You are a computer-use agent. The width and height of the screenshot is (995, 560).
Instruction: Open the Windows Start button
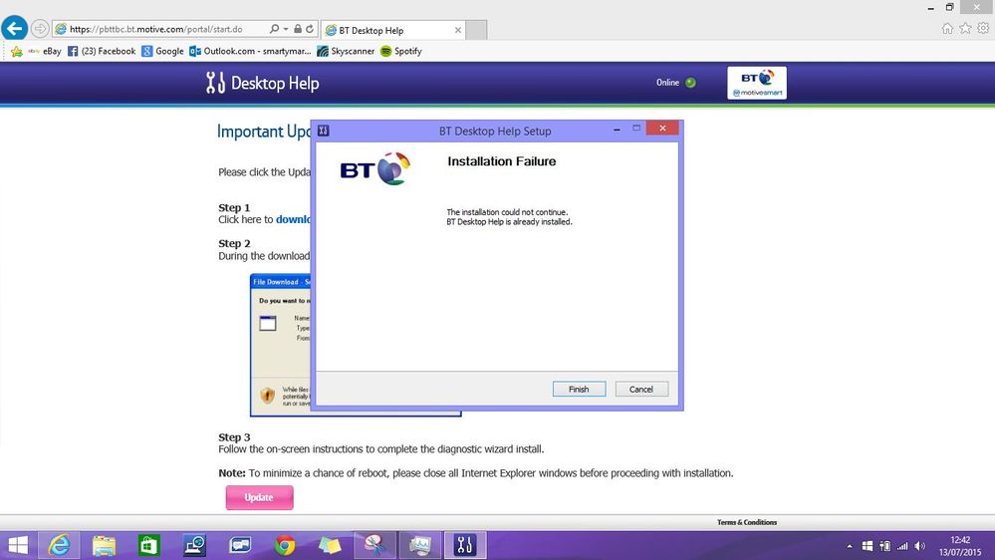tap(18, 545)
